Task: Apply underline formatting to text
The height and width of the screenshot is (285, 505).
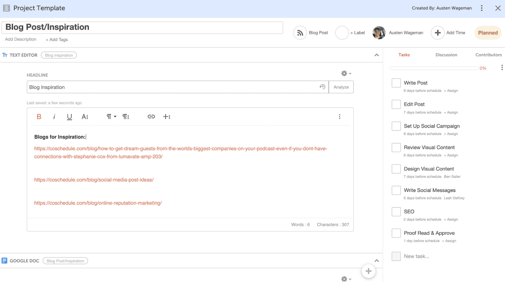Action: click(x=69, y=117)
